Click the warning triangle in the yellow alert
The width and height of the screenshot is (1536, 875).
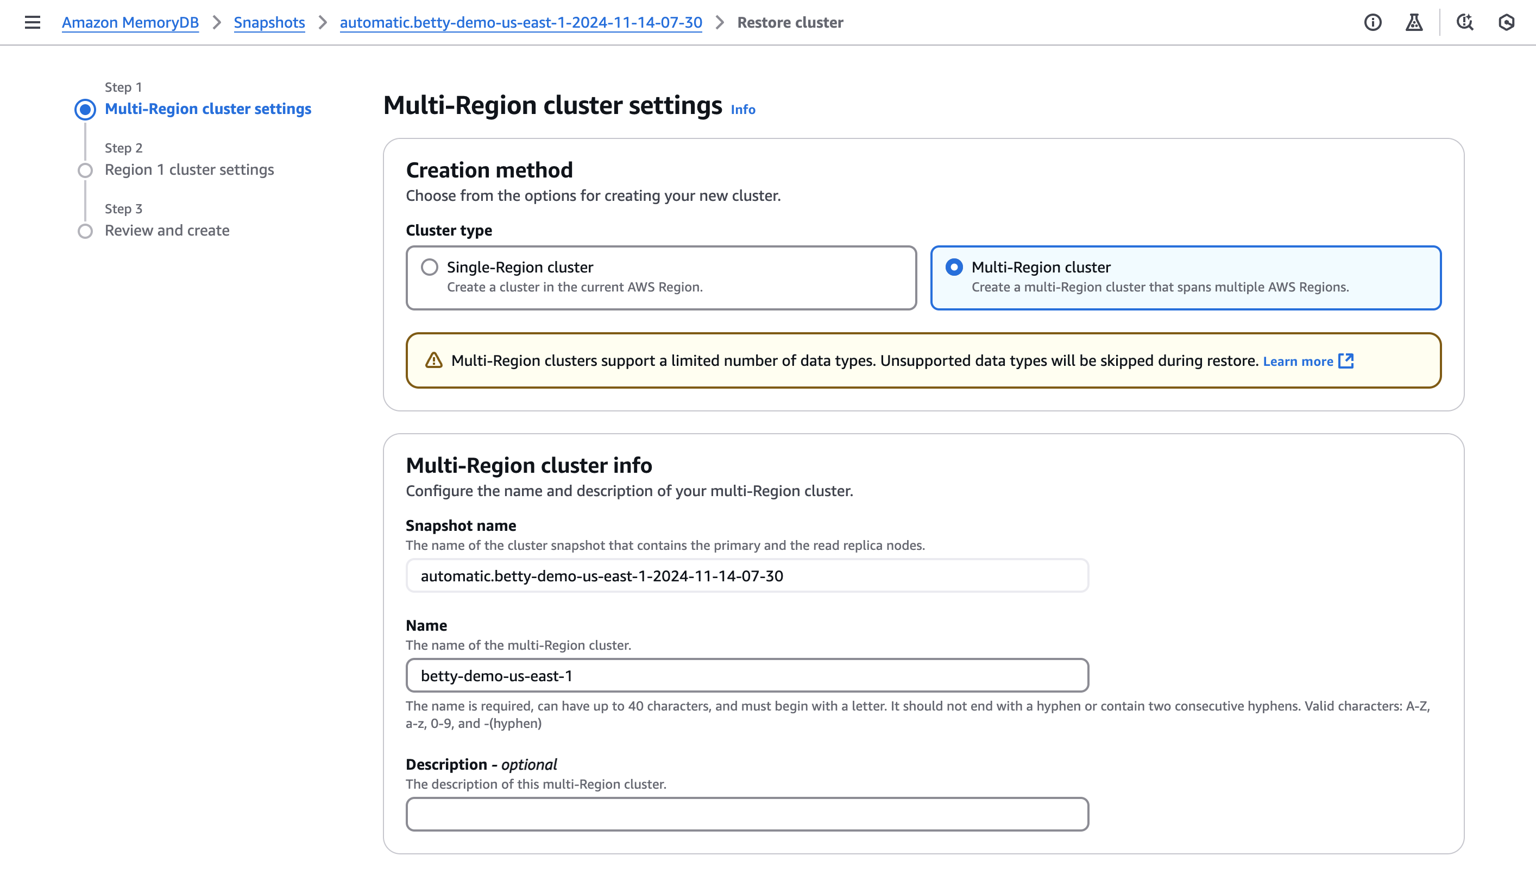[433, 360]
